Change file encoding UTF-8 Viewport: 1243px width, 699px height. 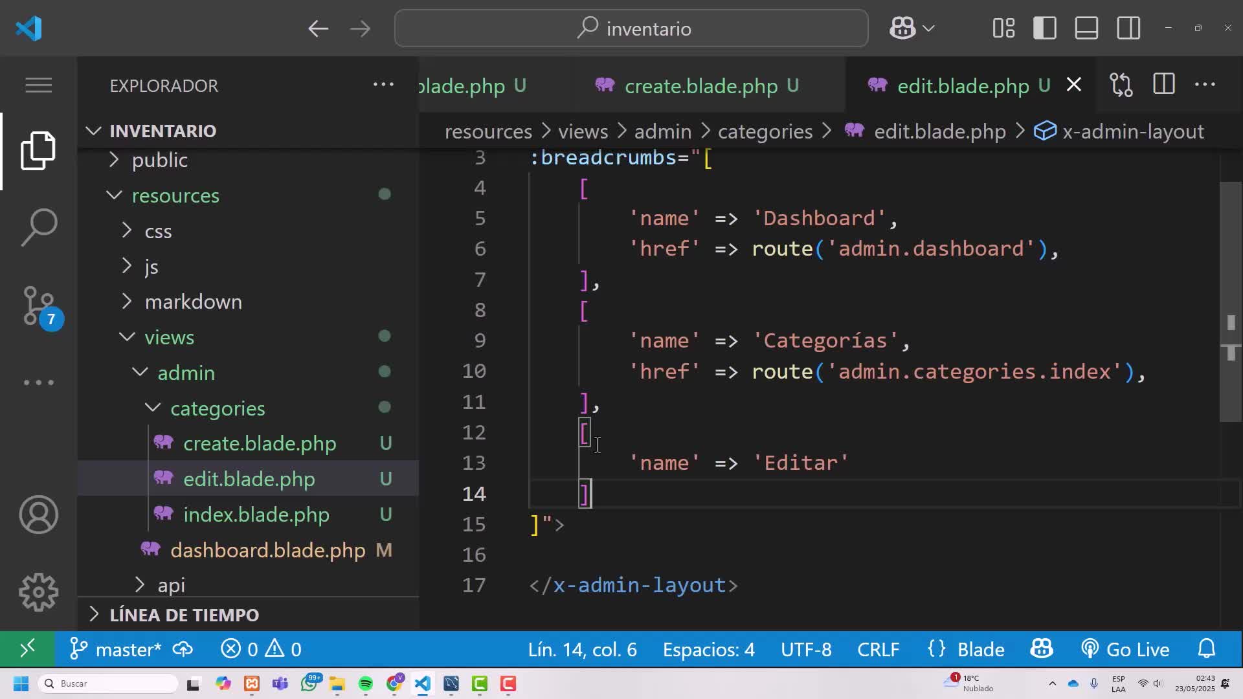pos(806,649)
